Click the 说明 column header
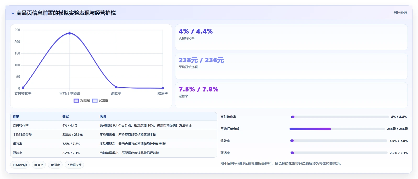Image resolution: width=418 pixels, height=179 pixels. point(103,117)
